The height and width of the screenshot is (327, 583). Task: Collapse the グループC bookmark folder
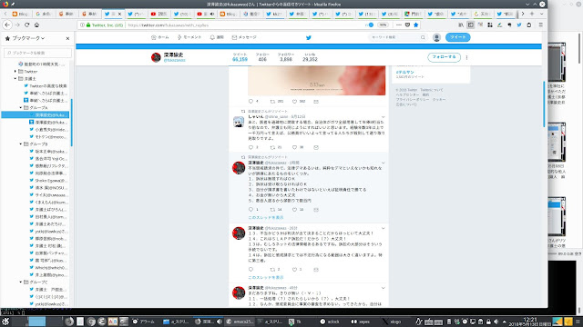click(21, 282)
